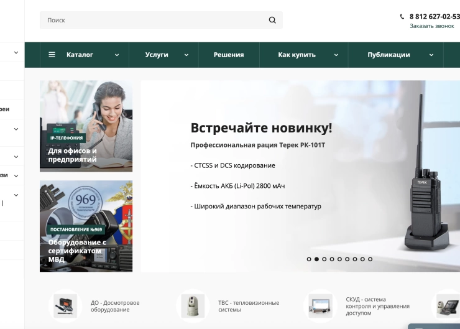The image size is (460, 329).
Task: Select third slider pagination dot
Action: [x=324, y=259]
